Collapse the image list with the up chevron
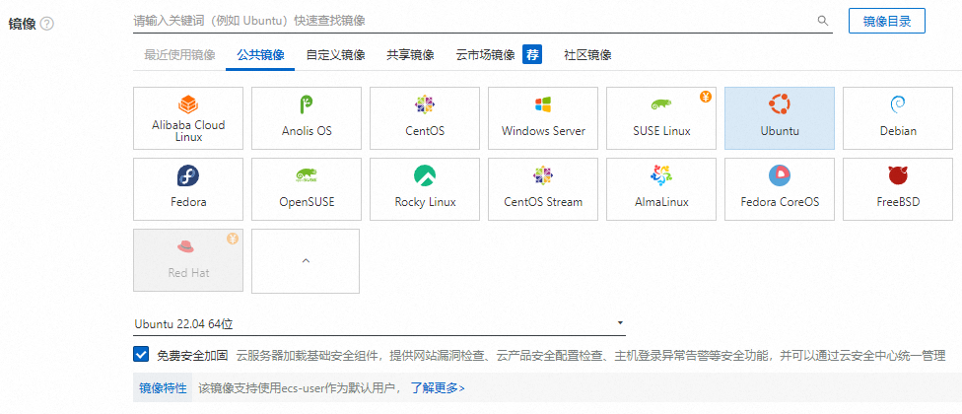This screenshot has height=414, width=962. click(x=306, y=260)
